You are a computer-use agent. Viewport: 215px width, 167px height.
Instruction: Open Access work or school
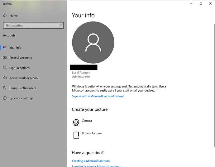(x=33, y=78)
